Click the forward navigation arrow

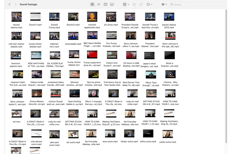(15, 4)
